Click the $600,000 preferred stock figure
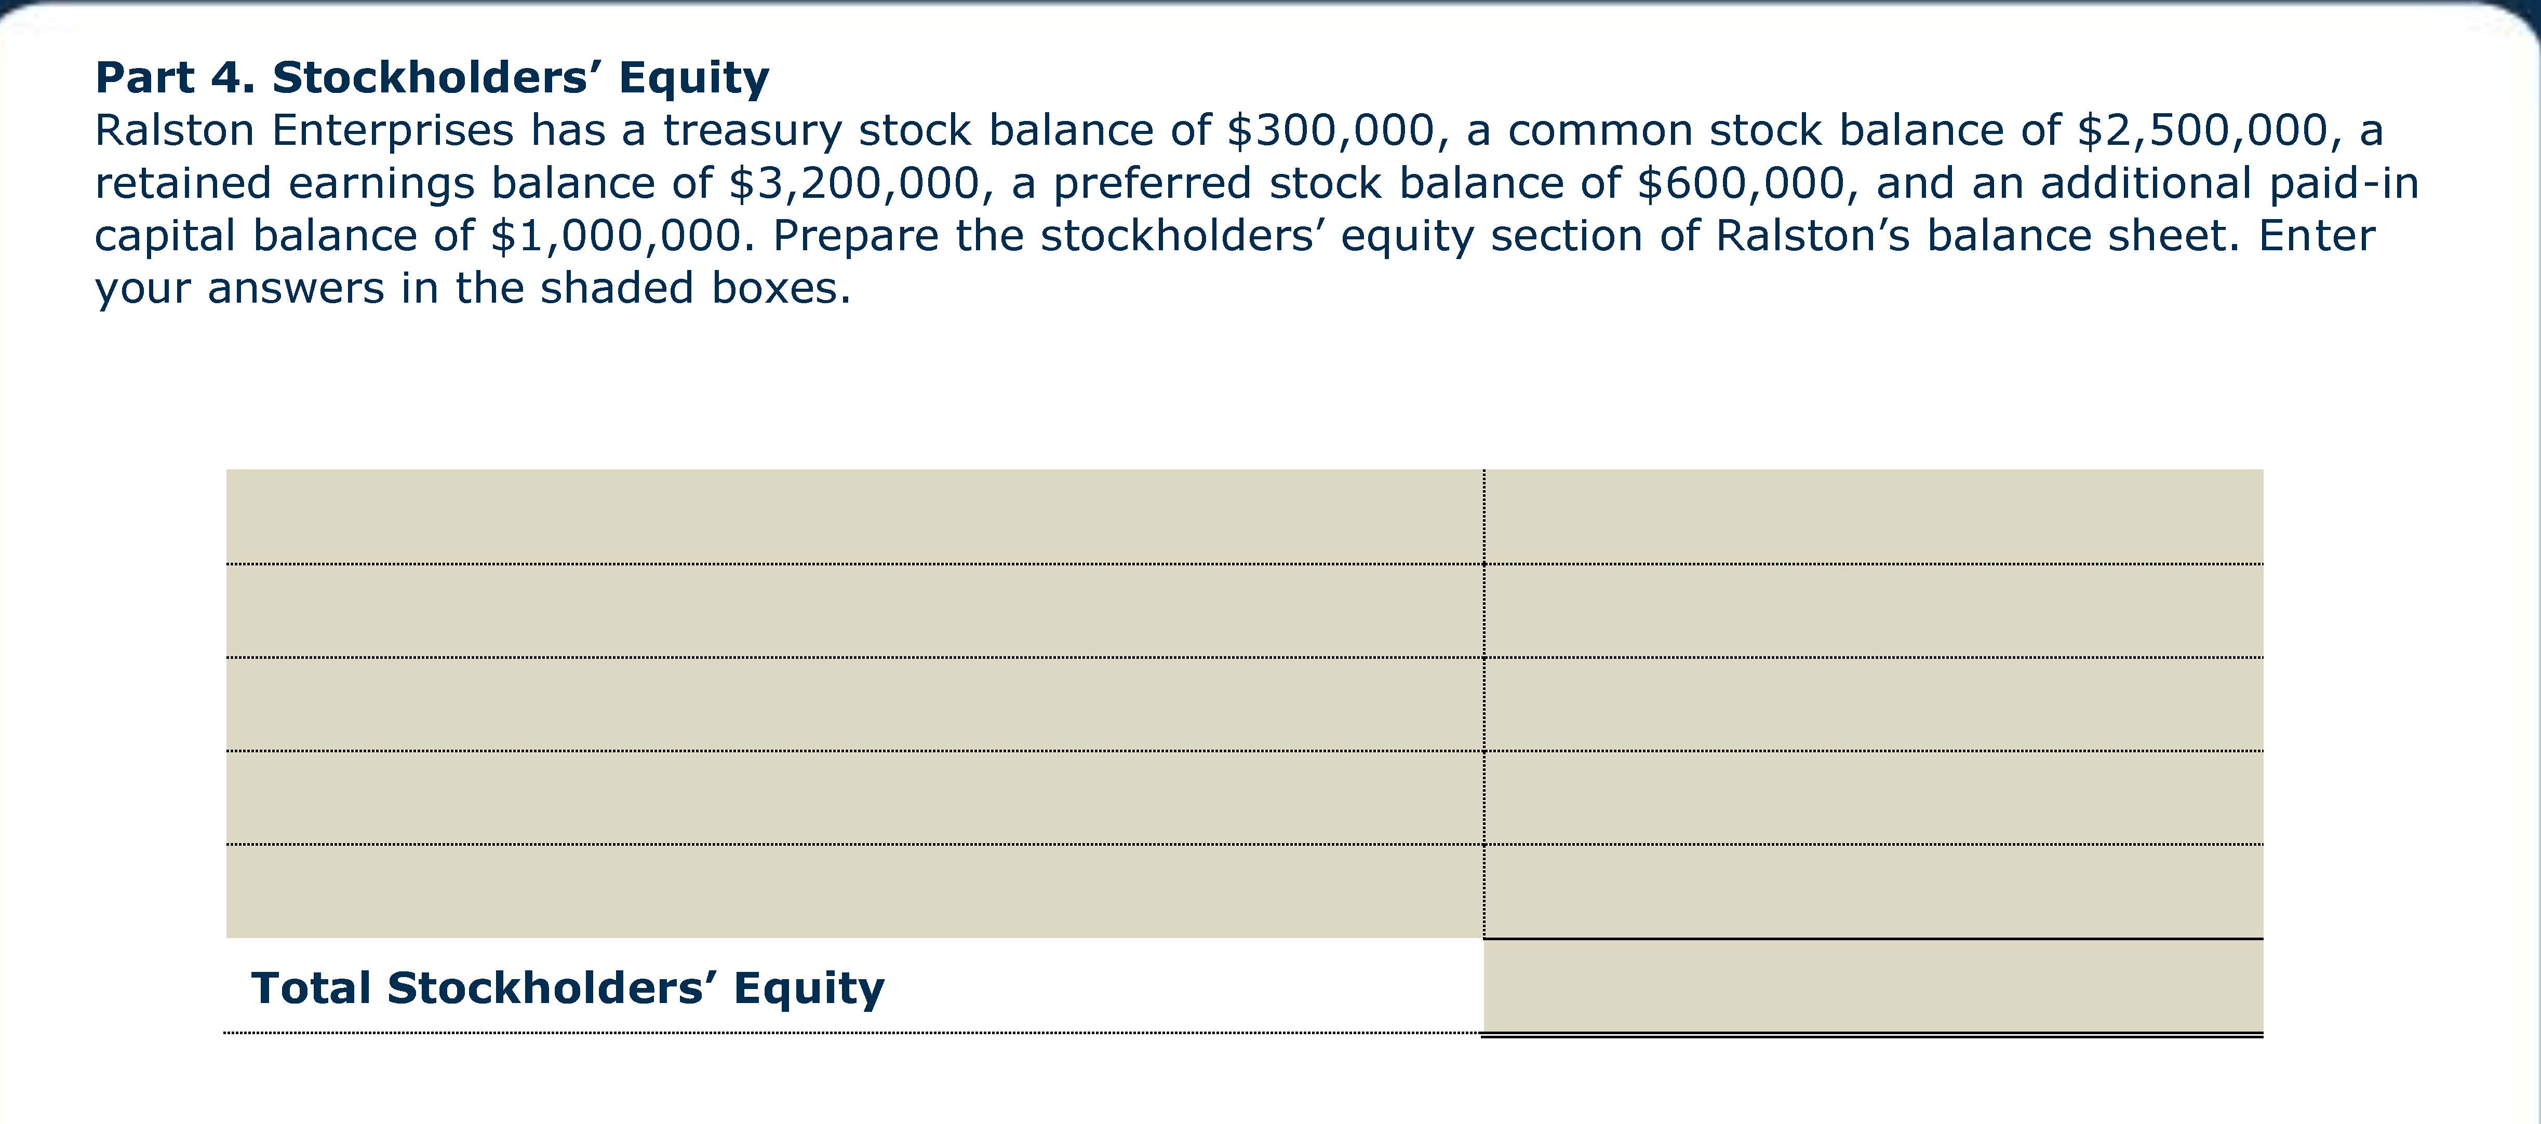This screenshot has width=2541, height=1124. 1741,183
